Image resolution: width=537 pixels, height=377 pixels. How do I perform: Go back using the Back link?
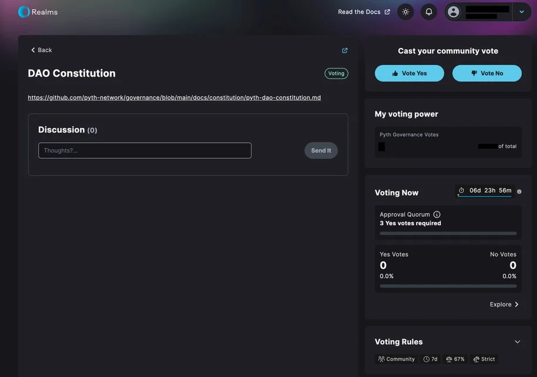click(x=42, y=50)
